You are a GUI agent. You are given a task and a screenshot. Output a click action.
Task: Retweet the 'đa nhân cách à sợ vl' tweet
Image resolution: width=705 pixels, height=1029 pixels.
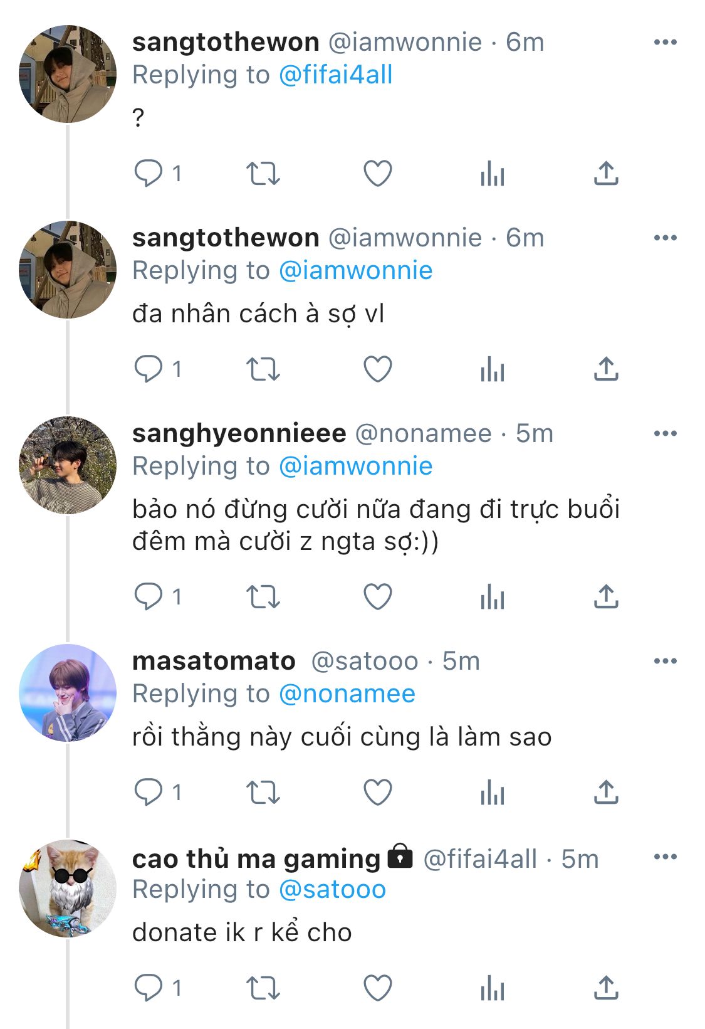click(x=263, y=369)
